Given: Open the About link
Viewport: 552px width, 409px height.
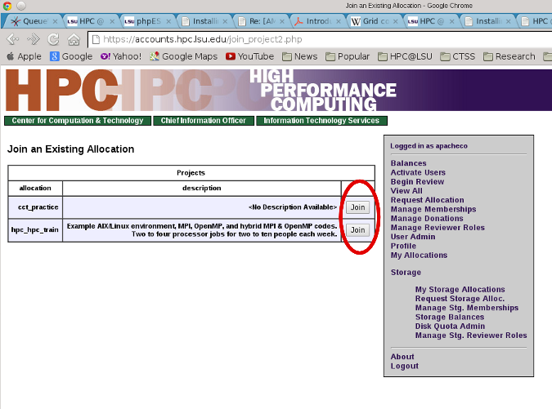Looking at the screenshot, I should point(402,356).
